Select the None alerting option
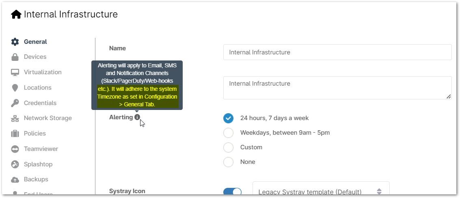 229,162
